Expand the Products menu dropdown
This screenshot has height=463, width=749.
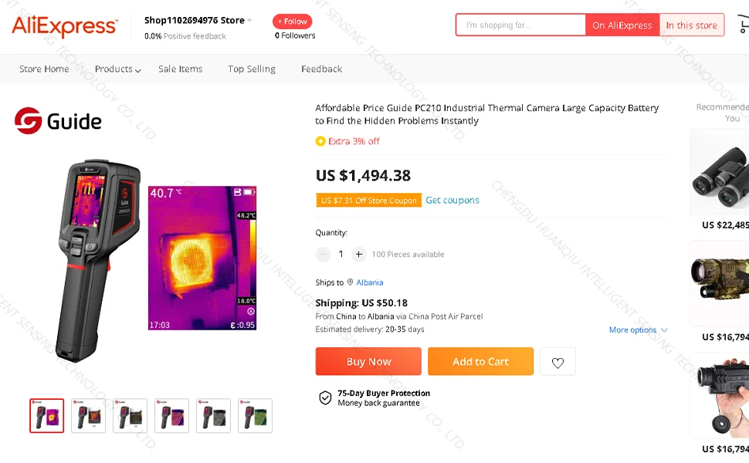click(x=117, y=69)
